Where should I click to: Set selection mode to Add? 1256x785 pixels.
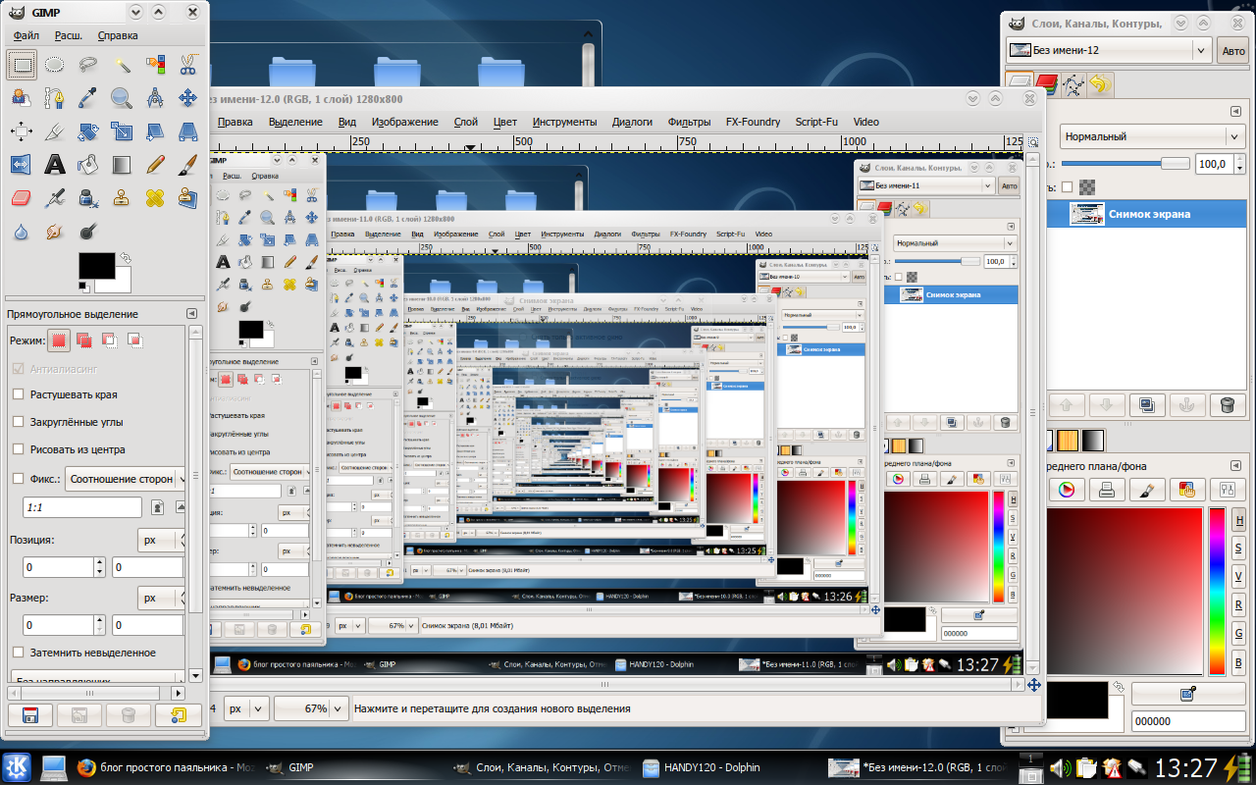pyautogui.click(x=84, y=340)
